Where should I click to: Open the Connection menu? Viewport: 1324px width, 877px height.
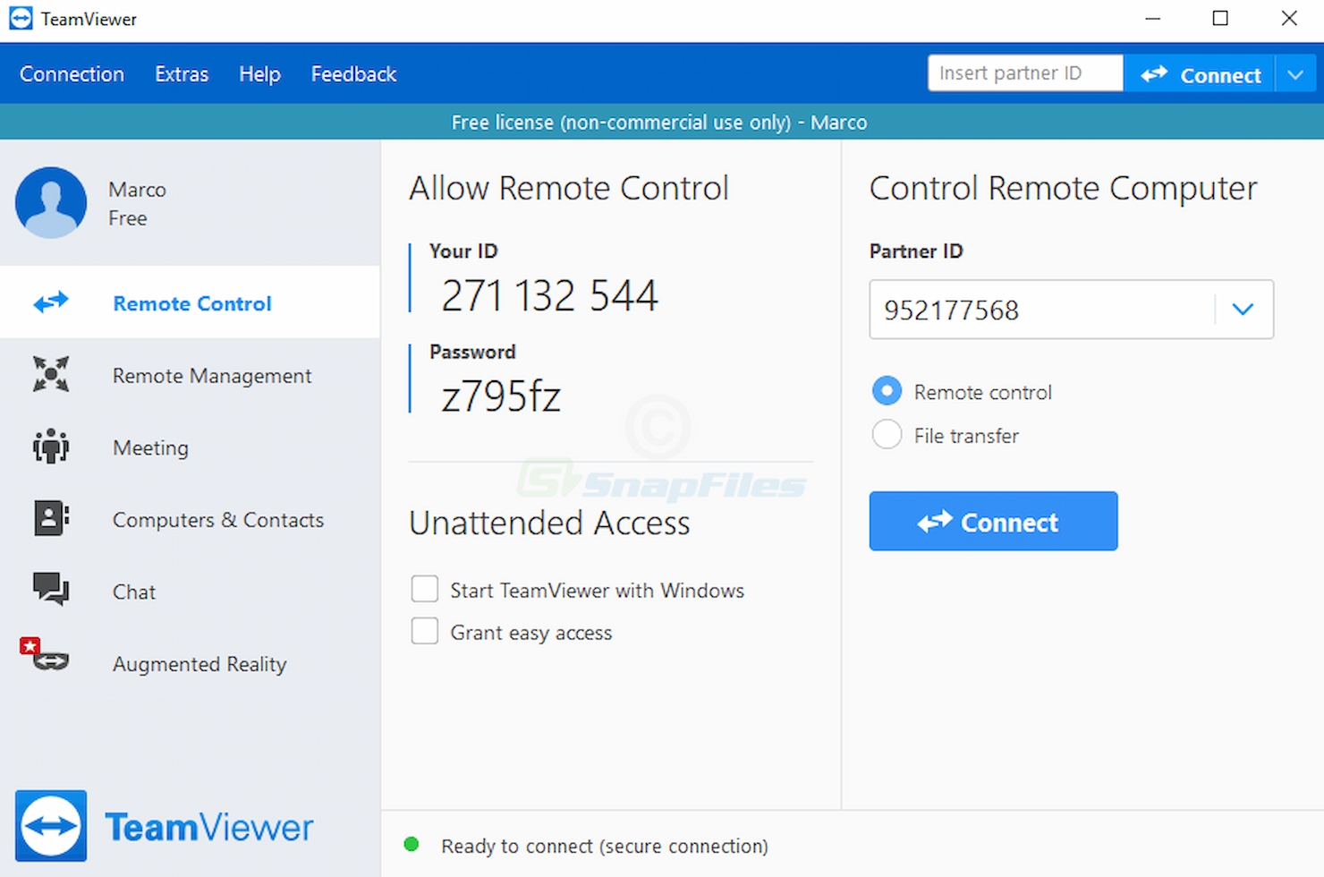coord(72,73)
